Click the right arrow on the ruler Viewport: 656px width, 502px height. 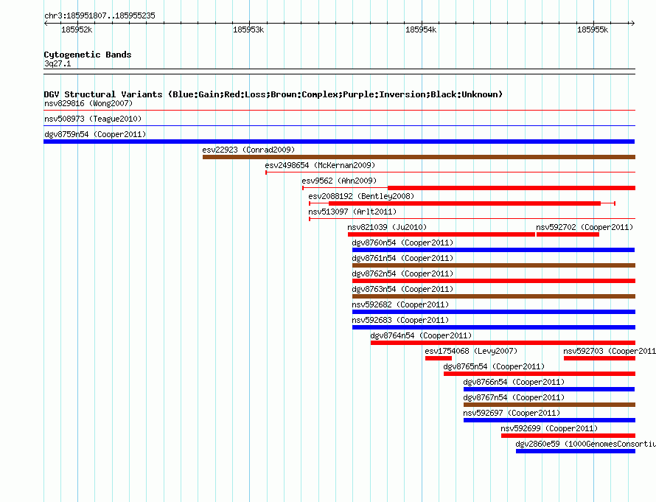click(632, 23)
